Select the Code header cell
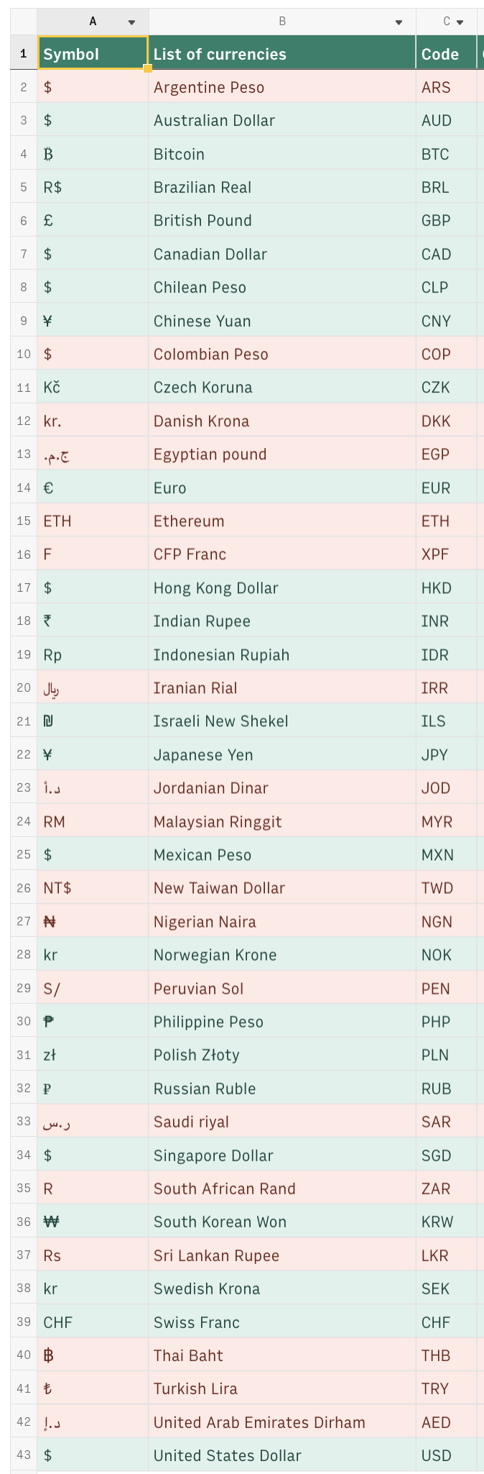484x1474 pixels. tap(446, 54)
